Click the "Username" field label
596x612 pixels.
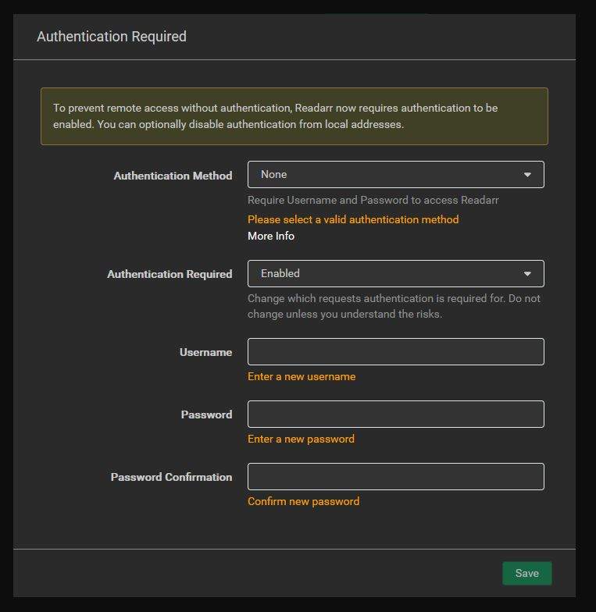click(x=205, y=352)
